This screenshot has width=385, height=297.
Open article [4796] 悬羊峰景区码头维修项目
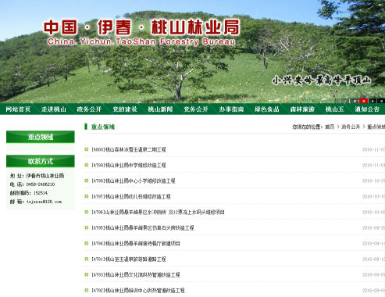(158, 212)
